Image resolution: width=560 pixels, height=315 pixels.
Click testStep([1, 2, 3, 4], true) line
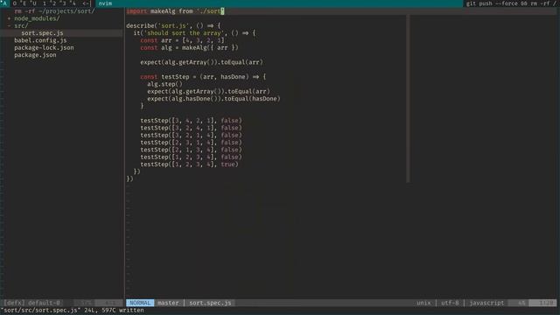[189, 164]
